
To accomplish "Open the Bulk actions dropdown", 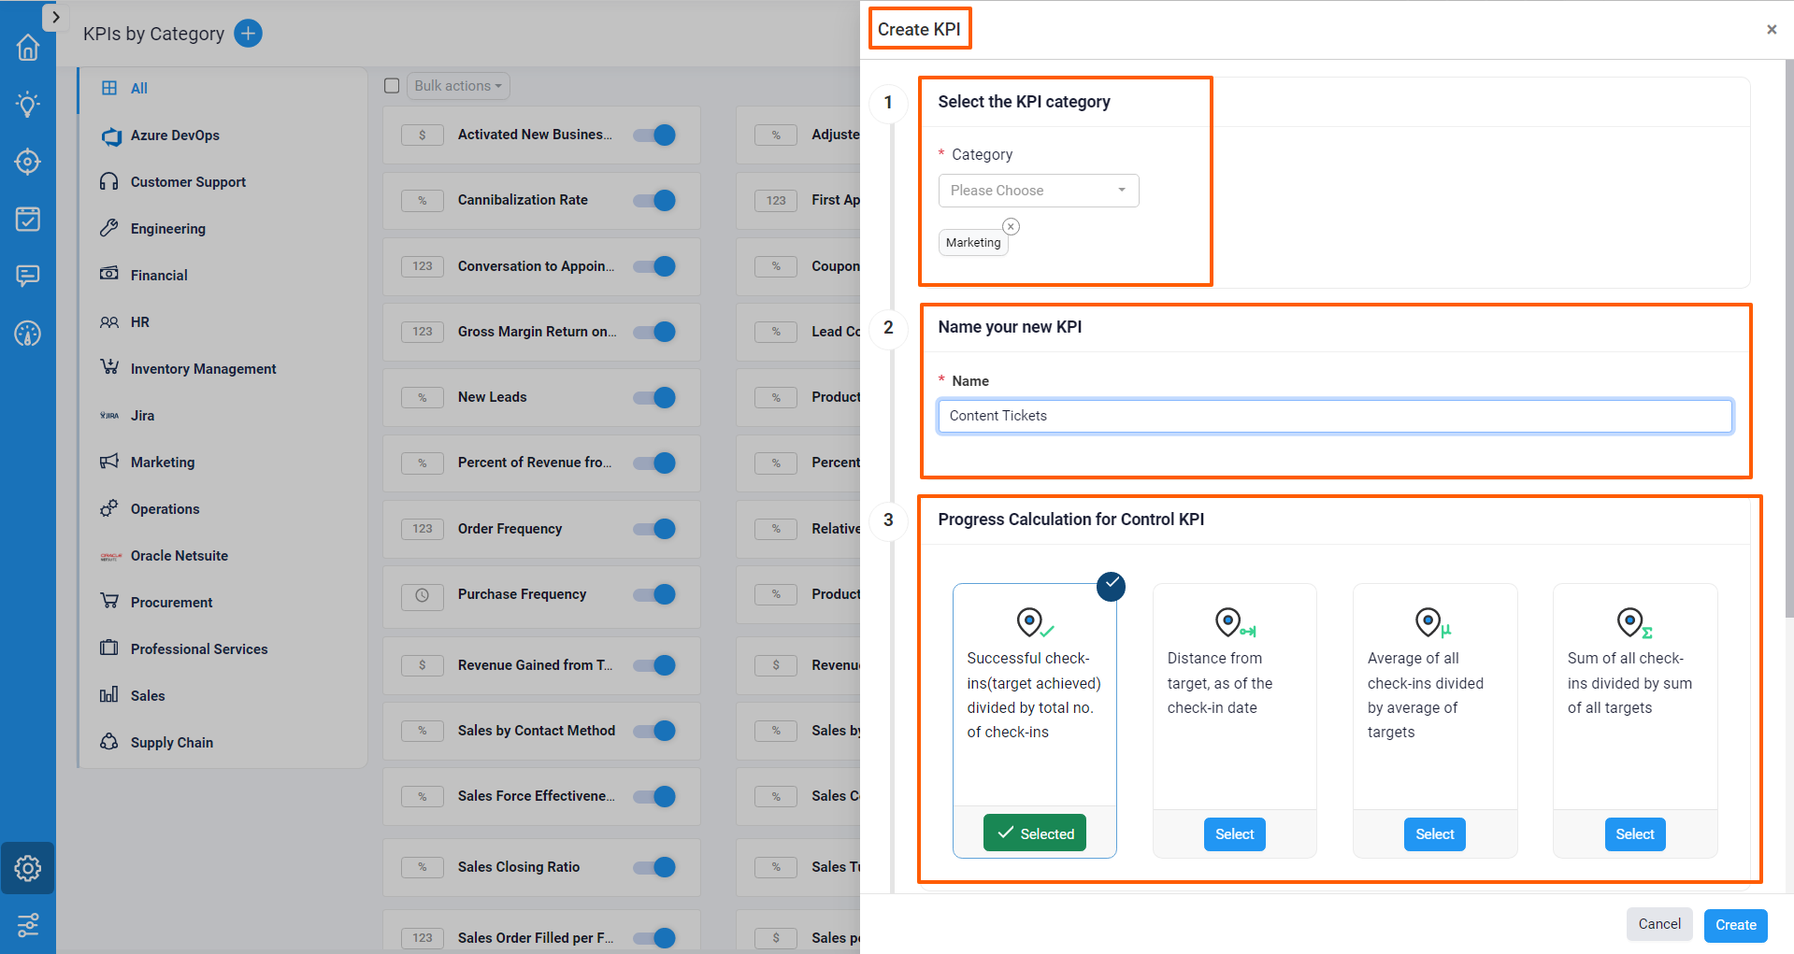I will click(457, 85).
